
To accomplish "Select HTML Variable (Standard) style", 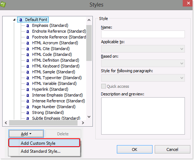I will [54, 83].
